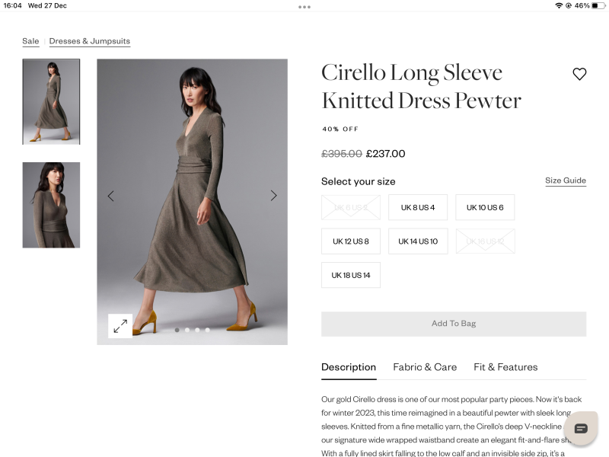
Task: Select size UK 18 US 14
Action: tap(350, 274)
